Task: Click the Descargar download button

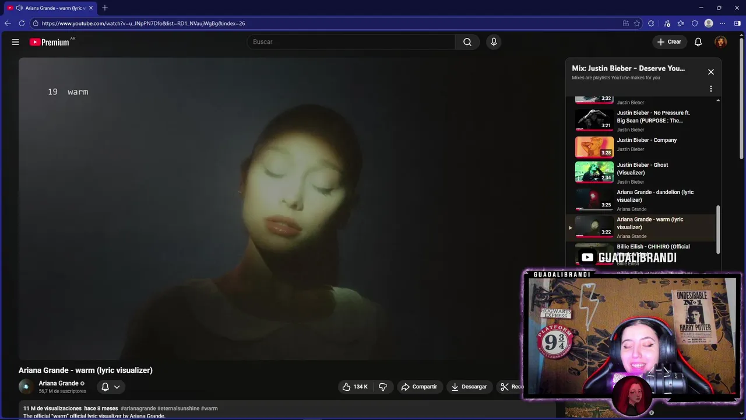Action: [x=469, y=387]
